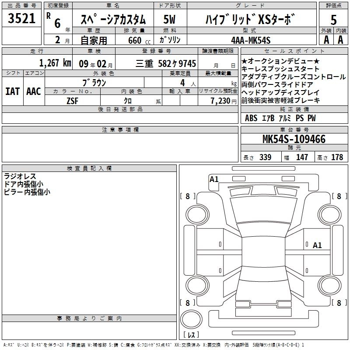Click the interior grade A under 内装

point(340,40)
